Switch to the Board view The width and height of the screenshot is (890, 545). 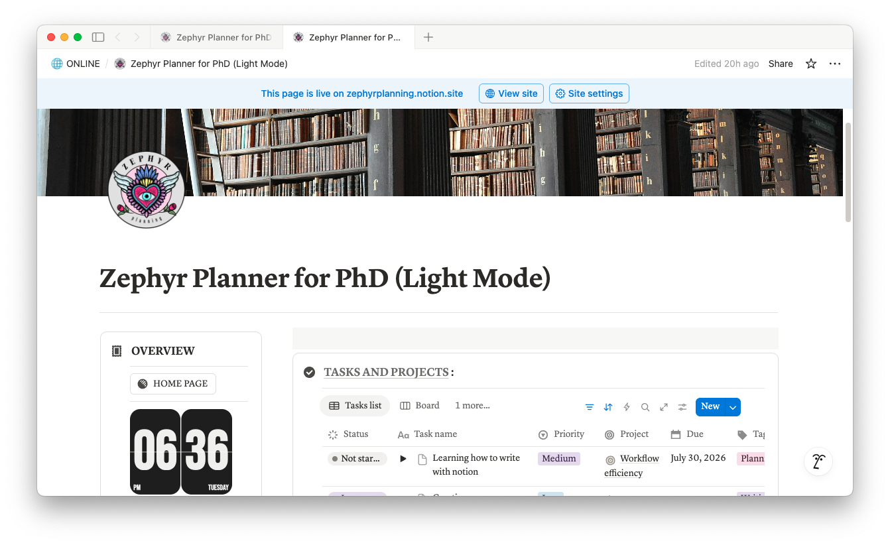click(x=420, y=406)
